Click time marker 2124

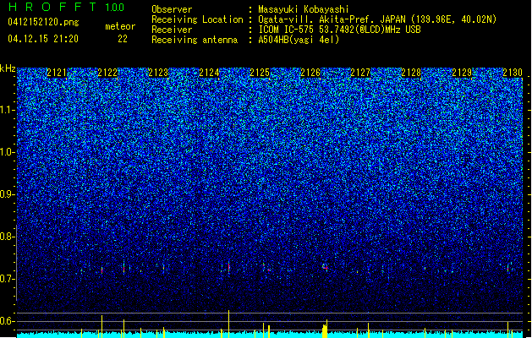tap(209, 73)
